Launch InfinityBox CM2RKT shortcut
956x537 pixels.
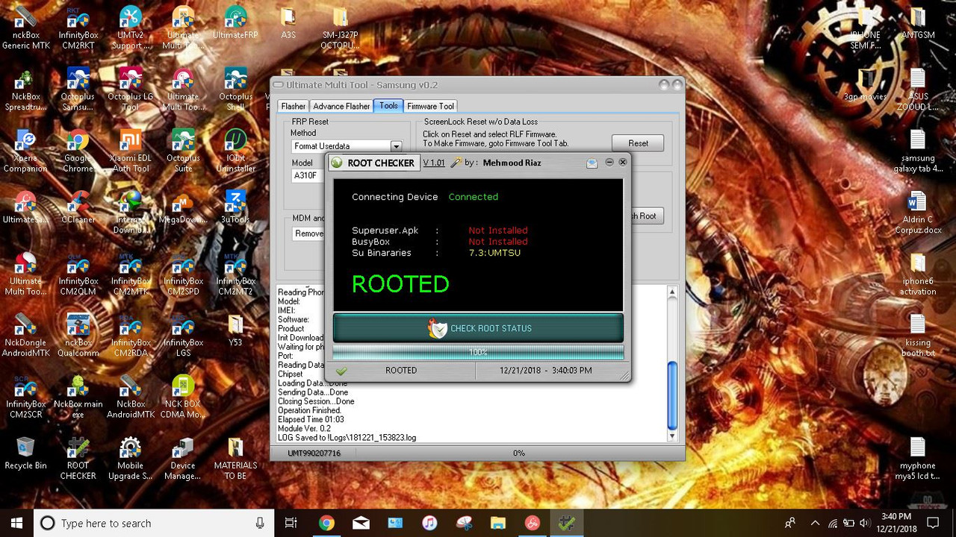coord(78,28)
